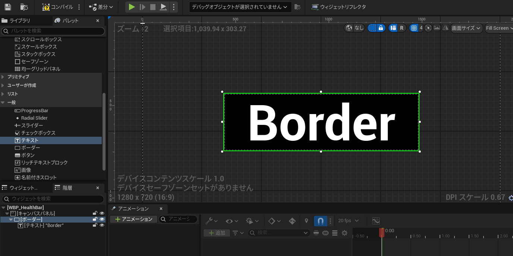Open the curve editor in the sequencer
Viewport: 513px width, 256px height.
(375, 221)
